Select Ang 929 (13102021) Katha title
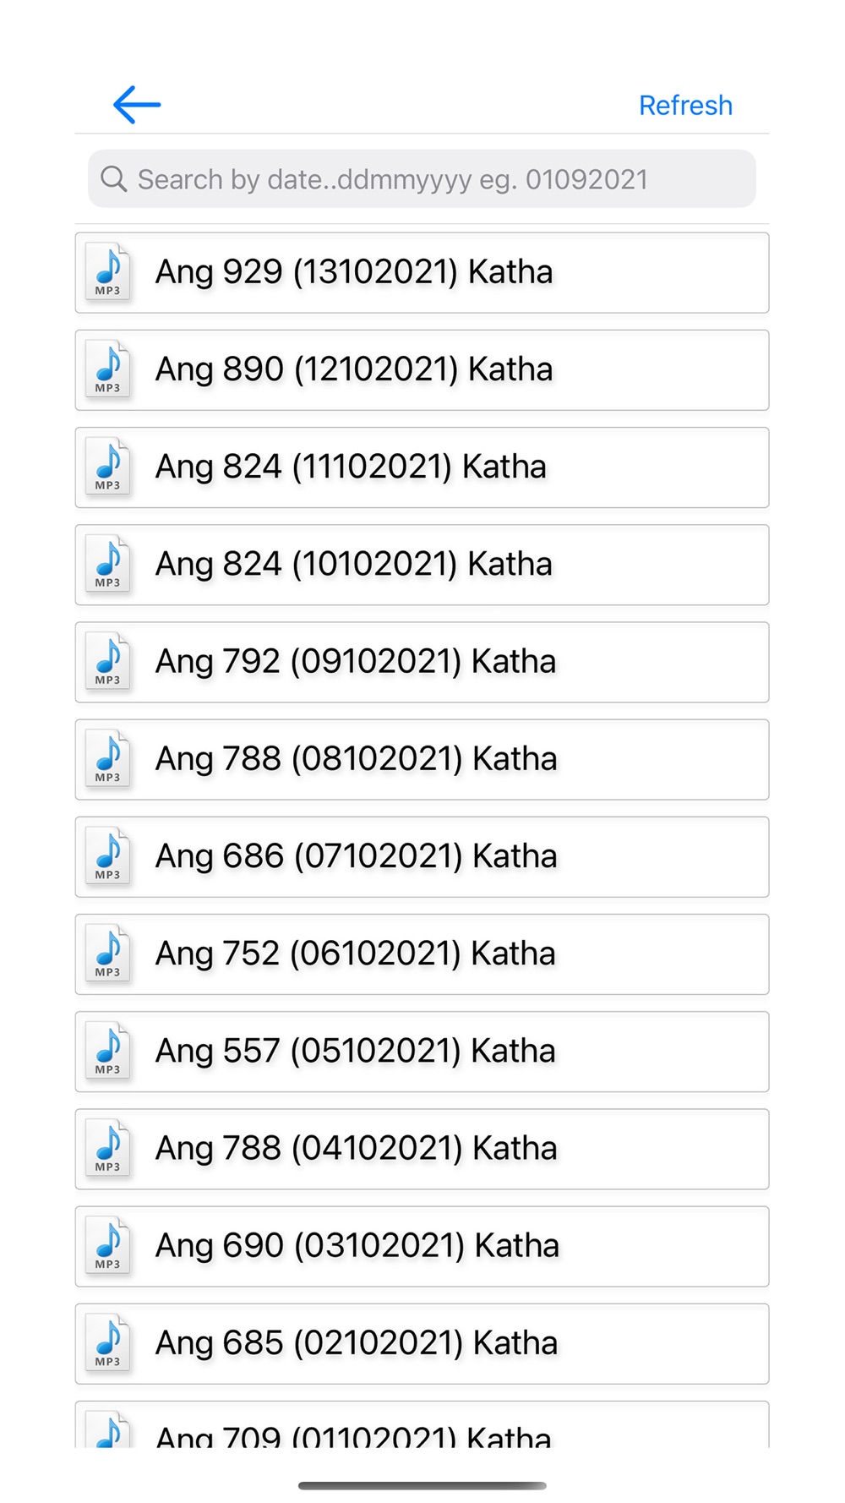Viewport: 845px width, 1503px height. tap(354, 272)
